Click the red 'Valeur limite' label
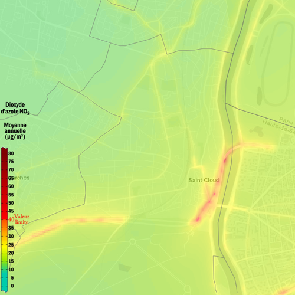The width and height of the screenshot is (295, 295). click(x=22, y=219)
